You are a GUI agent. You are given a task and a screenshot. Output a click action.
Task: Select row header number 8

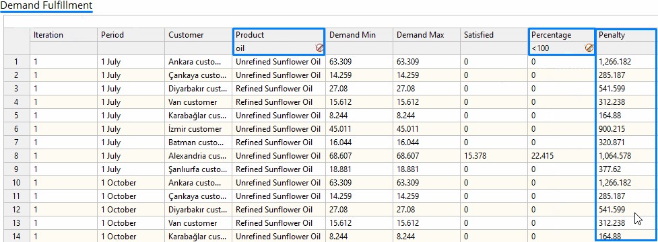[17, 156]
